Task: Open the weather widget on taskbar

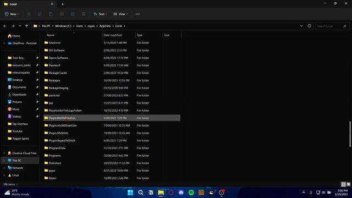Action: [x=17, y=193]
